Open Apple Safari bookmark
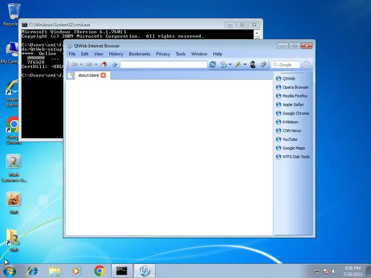Image resolution: width=371 pixels, height=278 pixels. [x=290, y=105]
